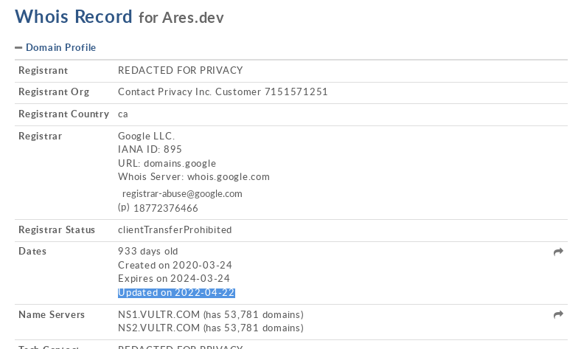Click the Name Servers label
581x349 pixels.
(52, 315)
